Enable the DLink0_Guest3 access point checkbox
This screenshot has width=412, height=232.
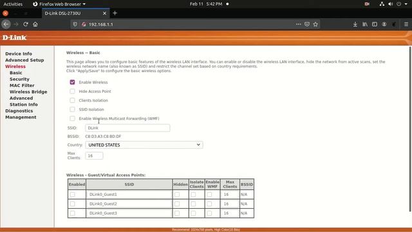(72, 213)
